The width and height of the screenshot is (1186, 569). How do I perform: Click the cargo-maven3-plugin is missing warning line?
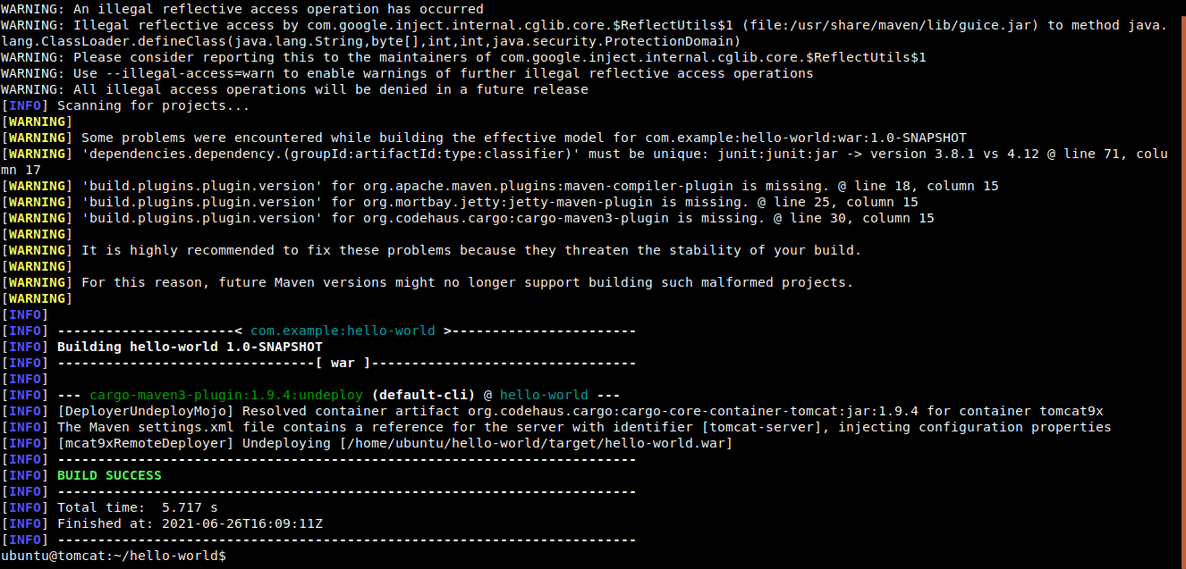508,218
